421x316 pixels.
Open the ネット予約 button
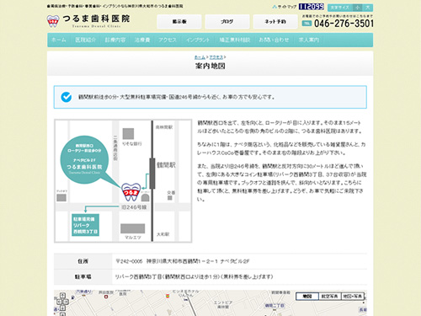tap(275, 22)
